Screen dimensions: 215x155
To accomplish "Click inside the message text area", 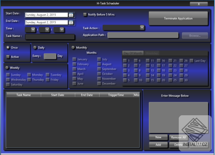I will (x=178, y=117).
